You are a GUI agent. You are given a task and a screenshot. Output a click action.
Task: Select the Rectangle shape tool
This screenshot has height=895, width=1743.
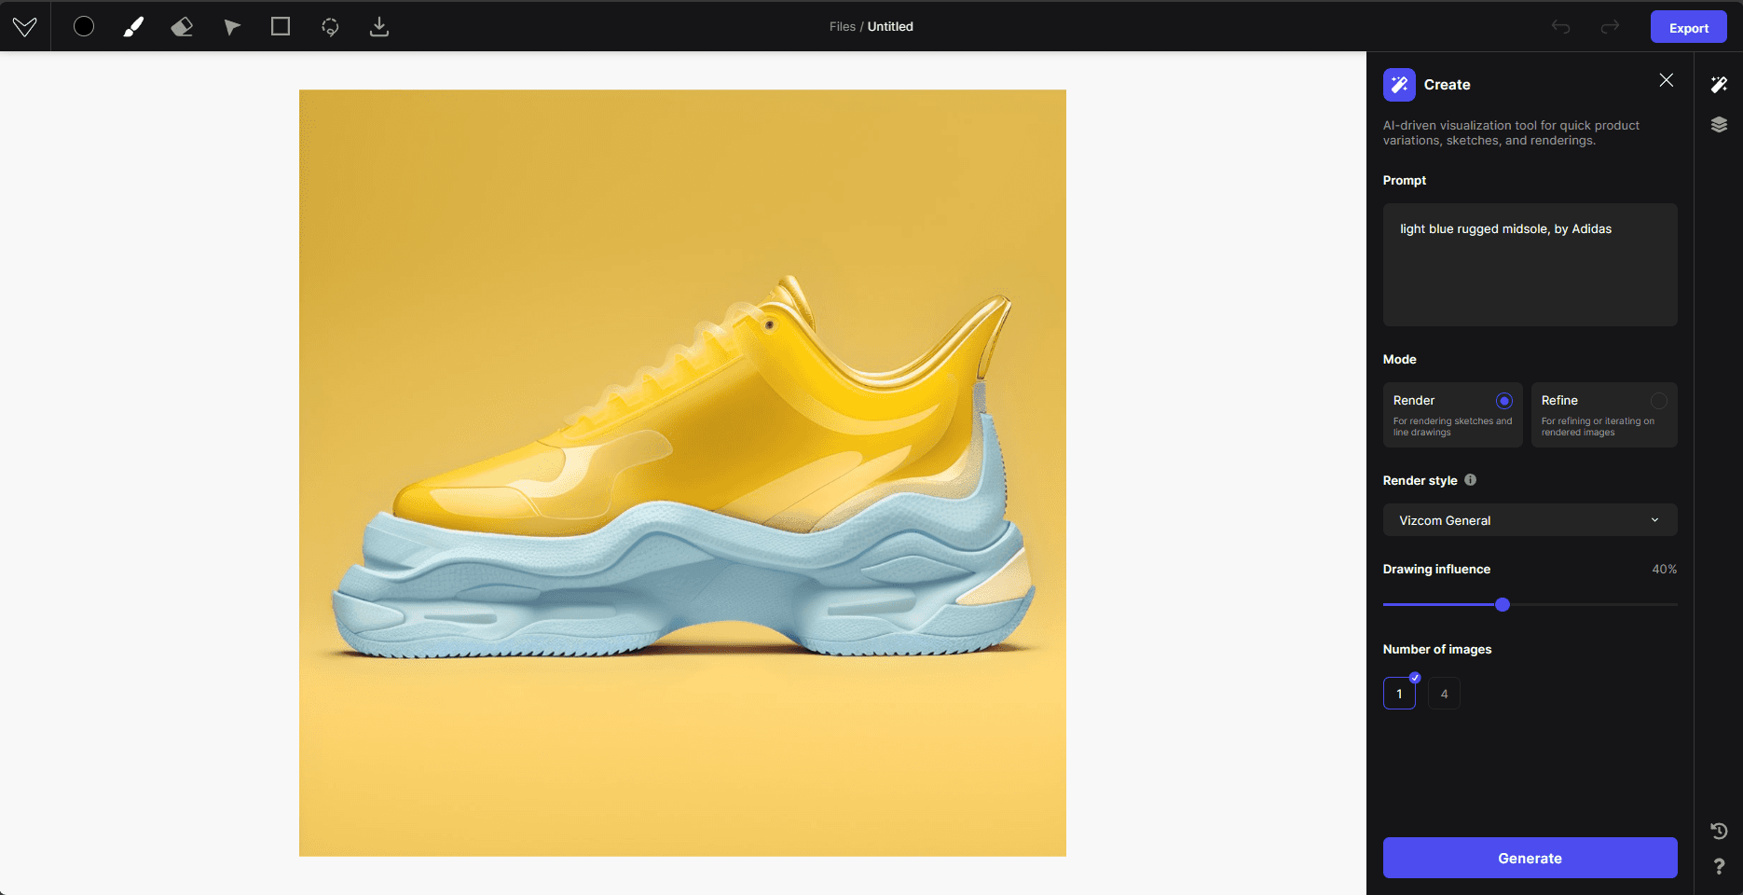pos(280,26)
